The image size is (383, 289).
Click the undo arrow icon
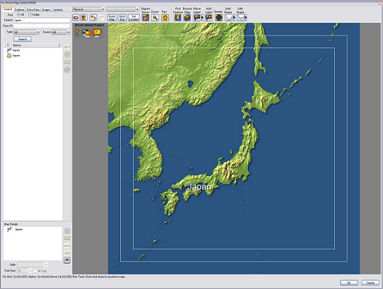coord(94,18)
